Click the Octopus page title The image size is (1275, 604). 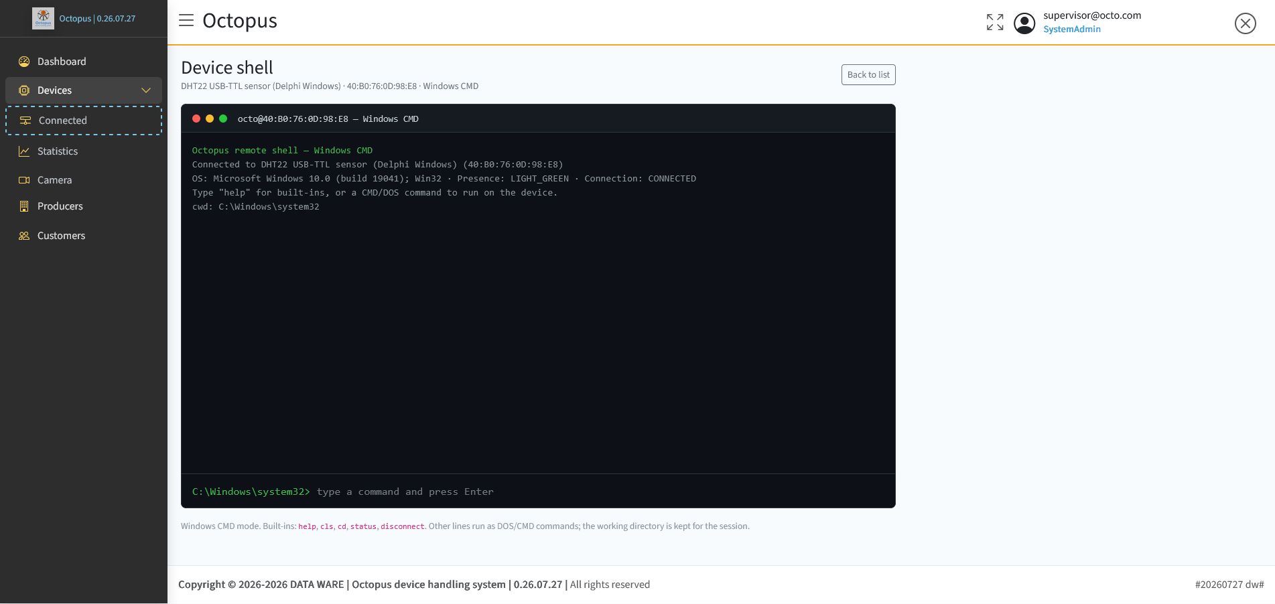(240, 21)
